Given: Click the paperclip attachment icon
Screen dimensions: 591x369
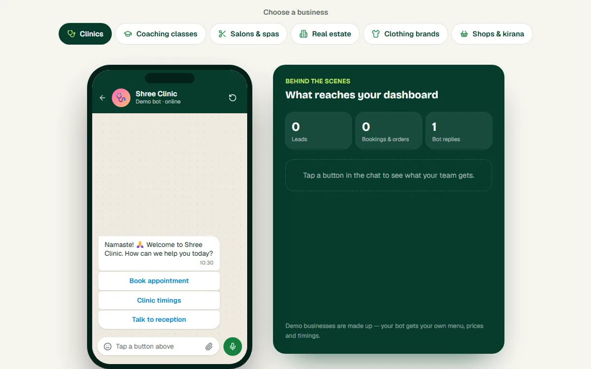Looking at the screenshot, I should (209, 346).
